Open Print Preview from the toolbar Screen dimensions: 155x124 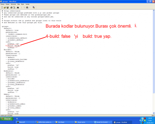14,8
